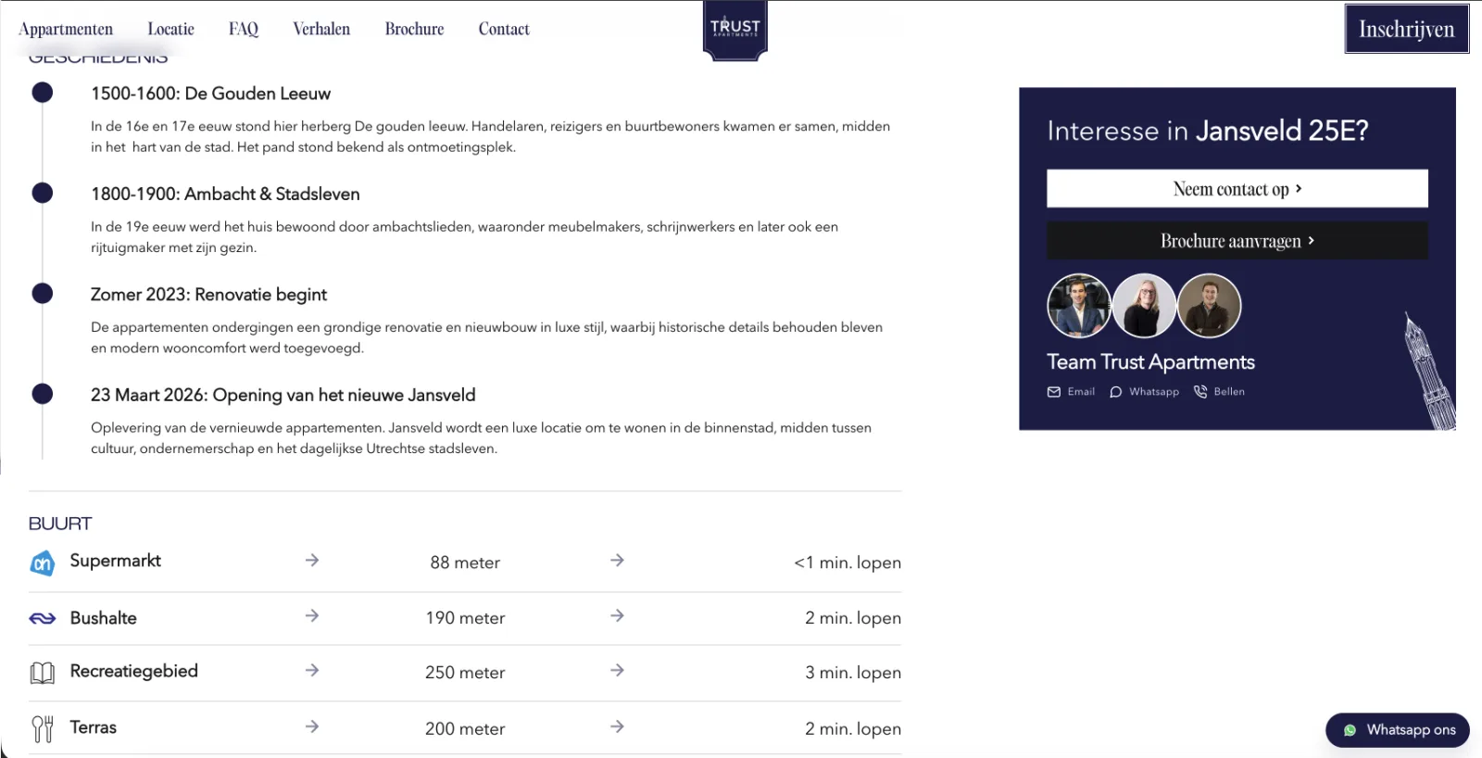Screen dimensions: 1482x758
Task: Click the first arrow in the Terras row
Action: pyautogui.click(x=312, y=726)
